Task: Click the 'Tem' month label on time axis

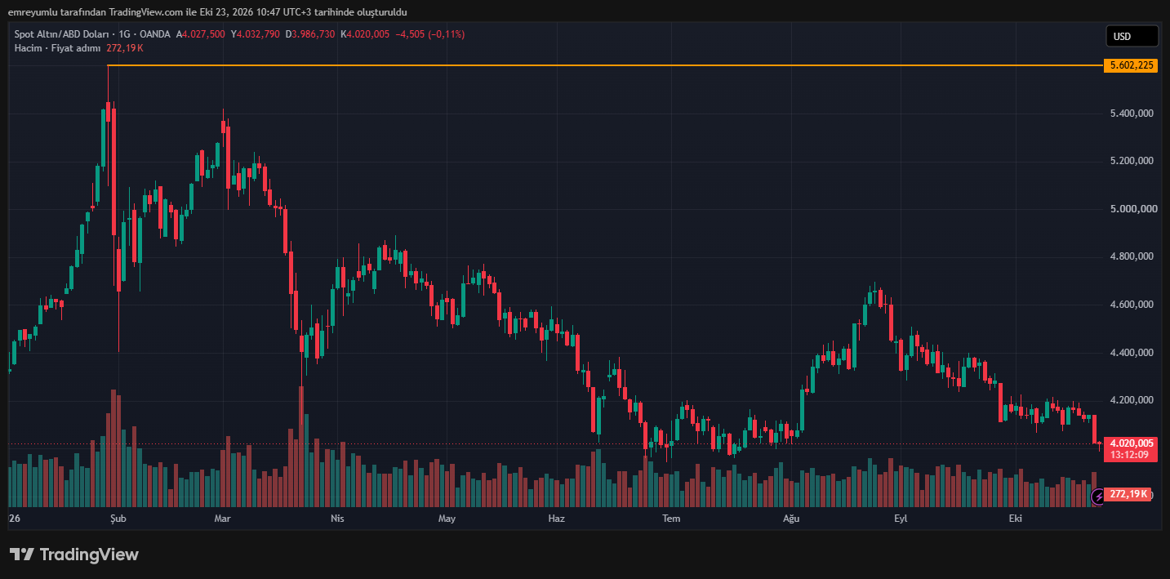Action: click(x=671, y=519)
